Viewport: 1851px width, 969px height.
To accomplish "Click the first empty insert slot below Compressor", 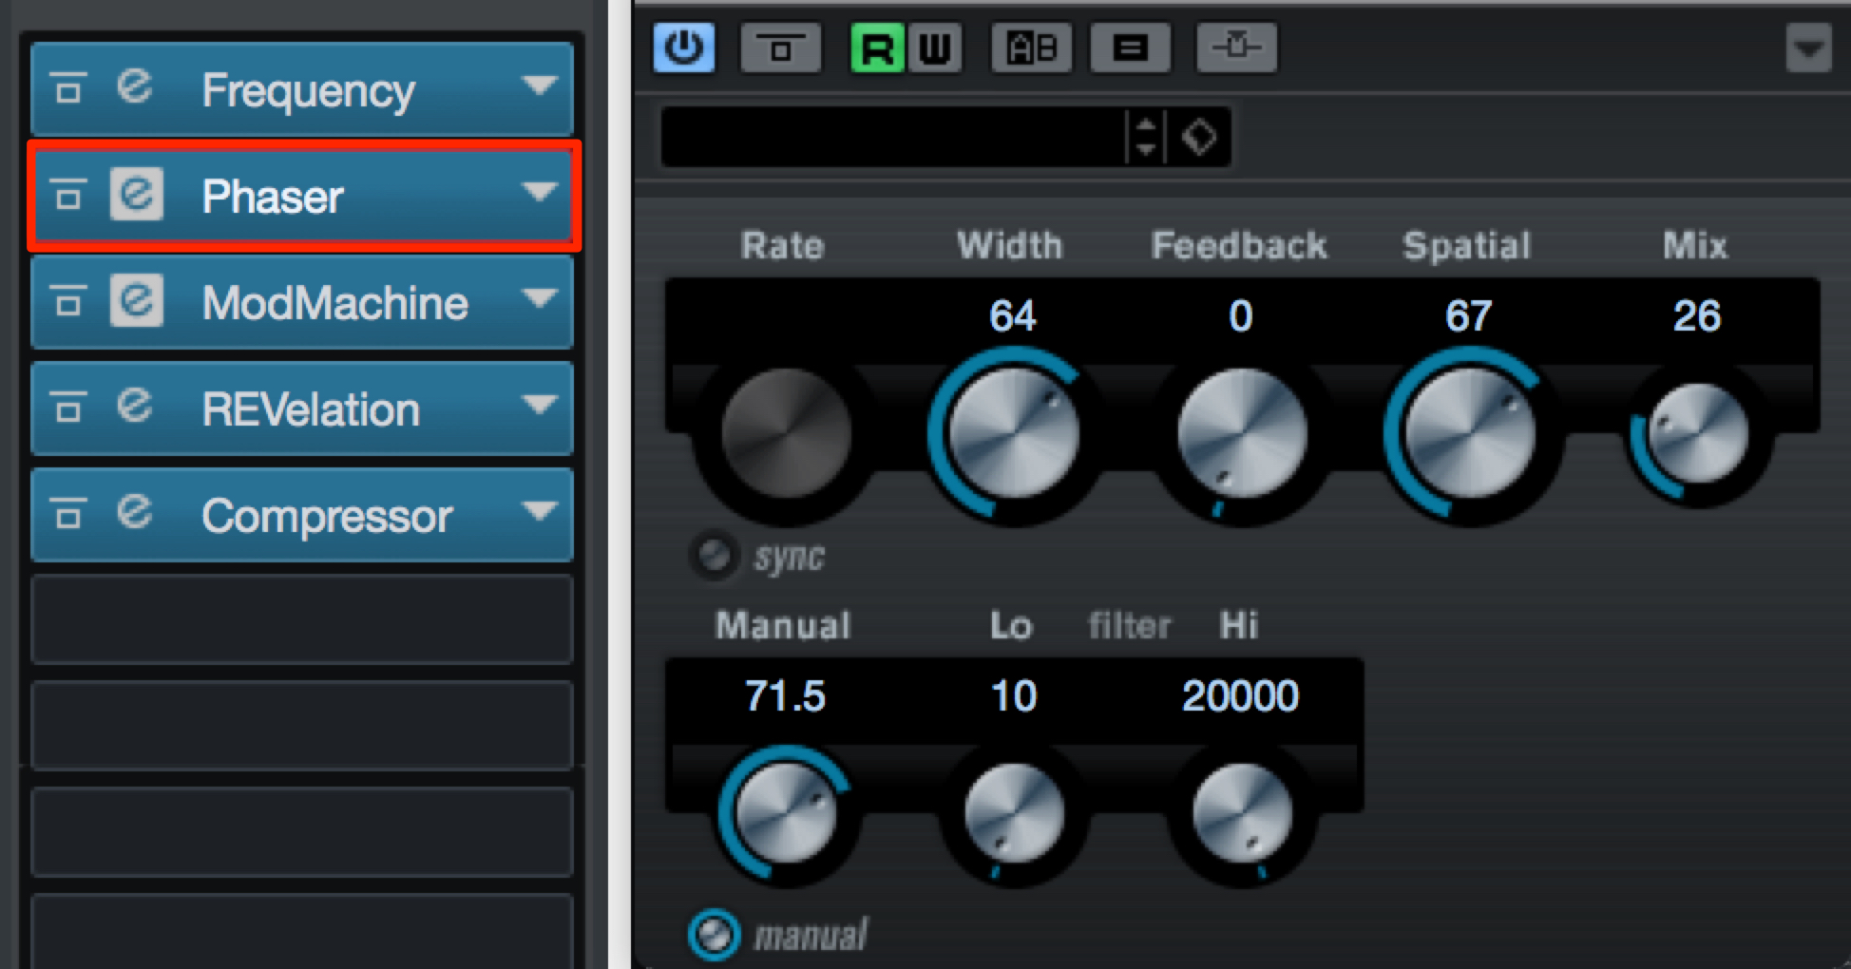I will pyautogui.click(x=302, y=619).
